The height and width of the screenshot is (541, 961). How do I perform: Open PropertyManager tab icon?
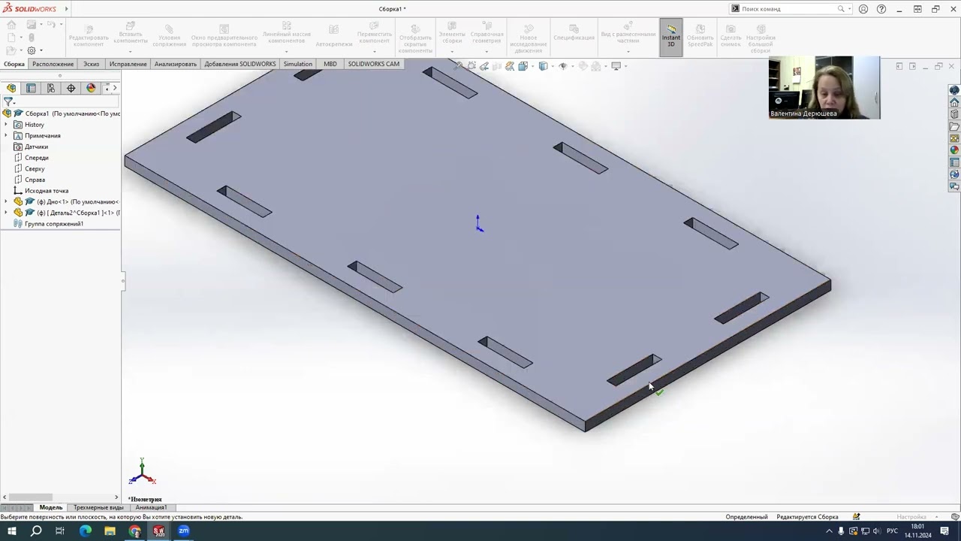coord(31,88)
